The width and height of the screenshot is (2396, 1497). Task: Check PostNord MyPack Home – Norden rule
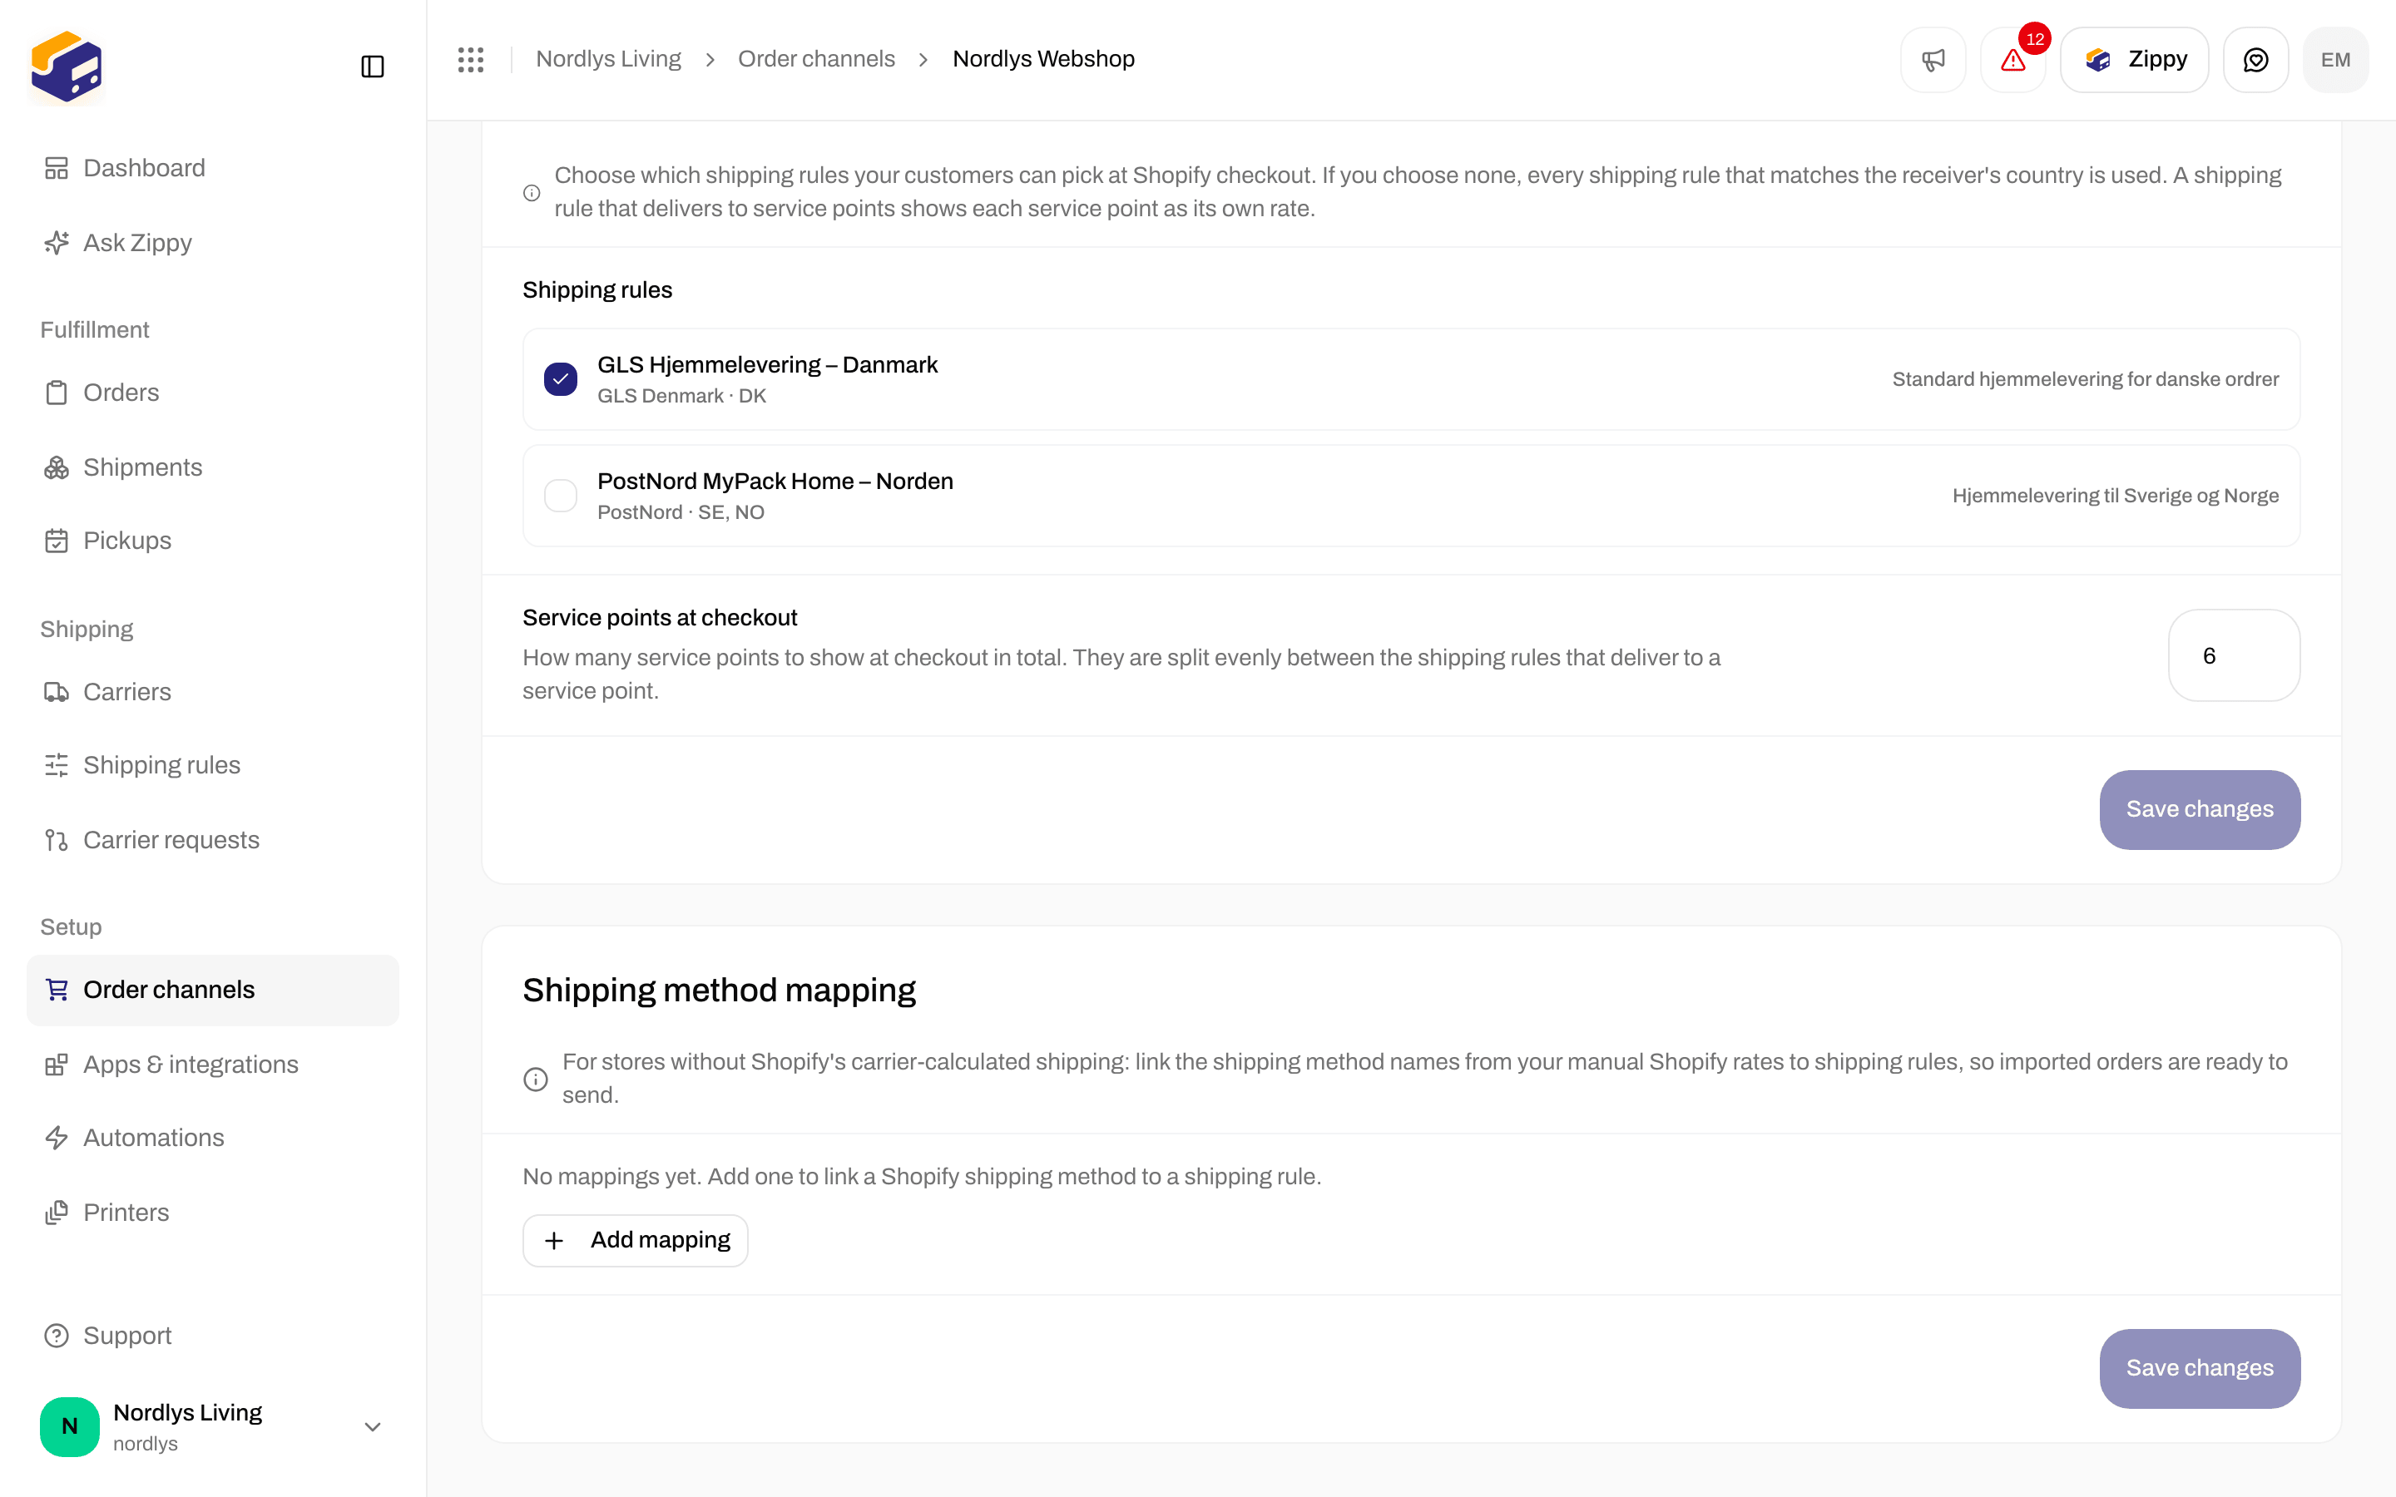(x=561, y=496)
